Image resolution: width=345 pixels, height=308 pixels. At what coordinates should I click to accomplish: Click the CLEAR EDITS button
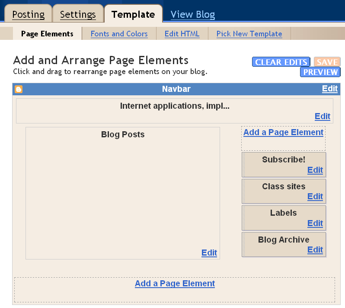click(281, 62)
